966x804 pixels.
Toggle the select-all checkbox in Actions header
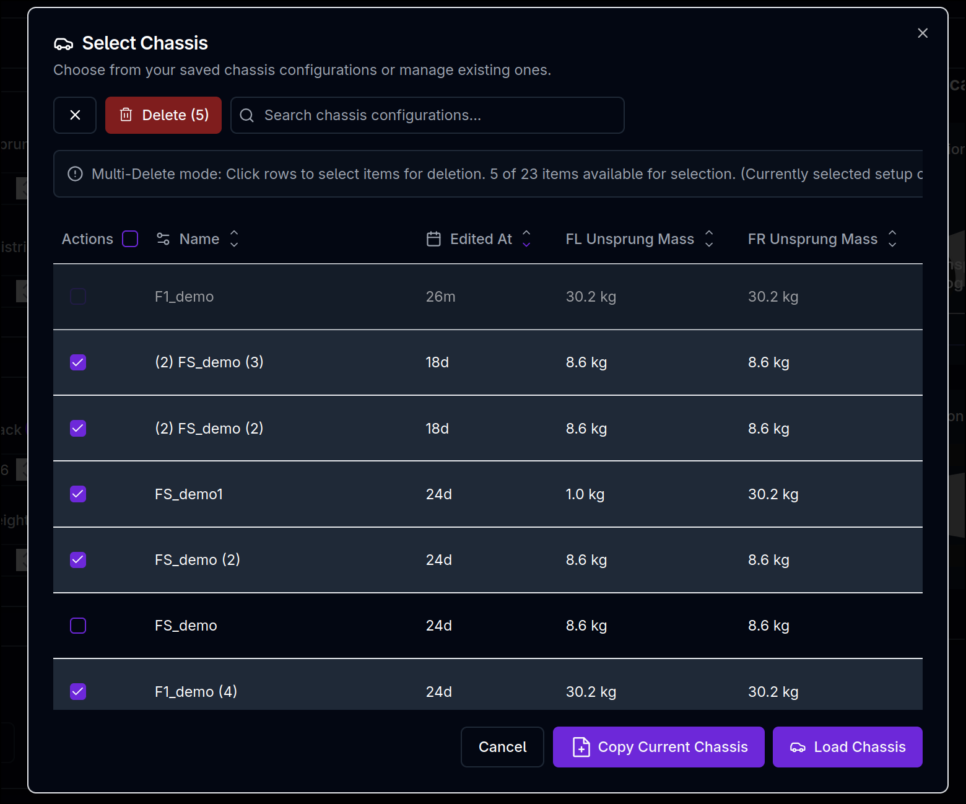pos(130,239)
